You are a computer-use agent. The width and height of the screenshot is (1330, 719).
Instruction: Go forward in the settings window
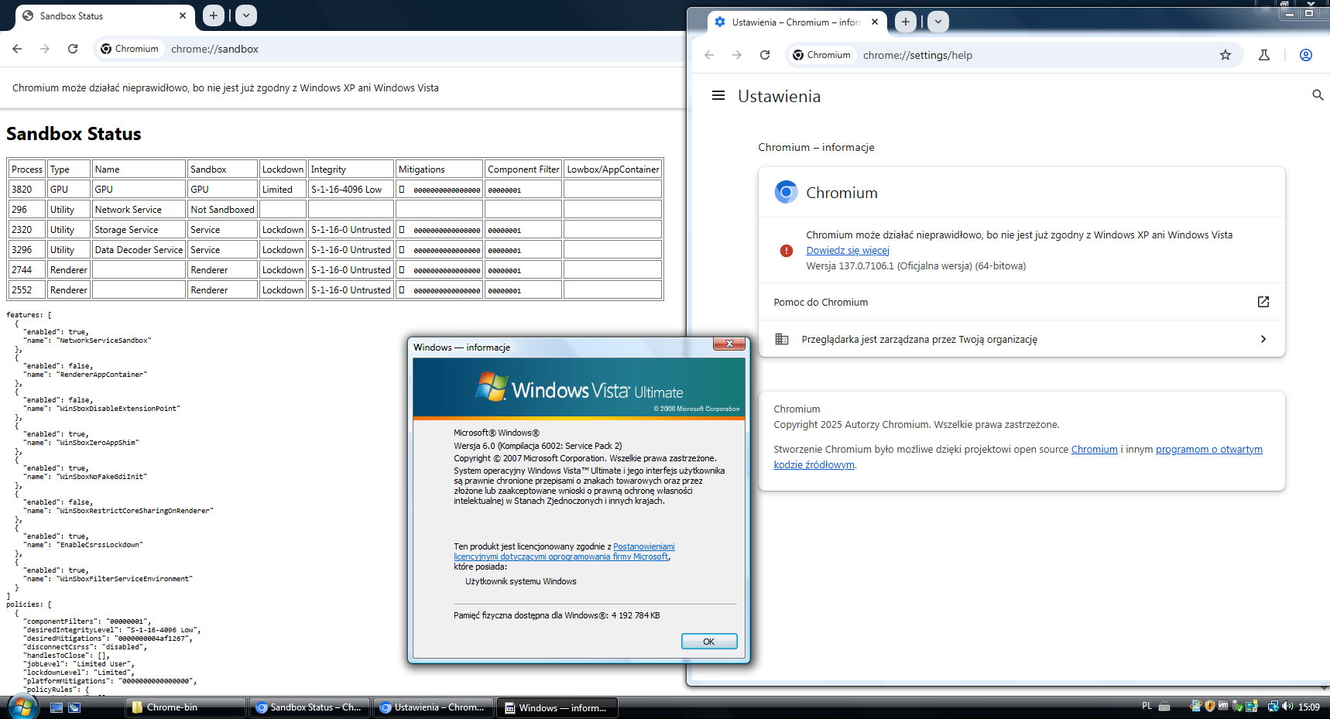point(737,55)
